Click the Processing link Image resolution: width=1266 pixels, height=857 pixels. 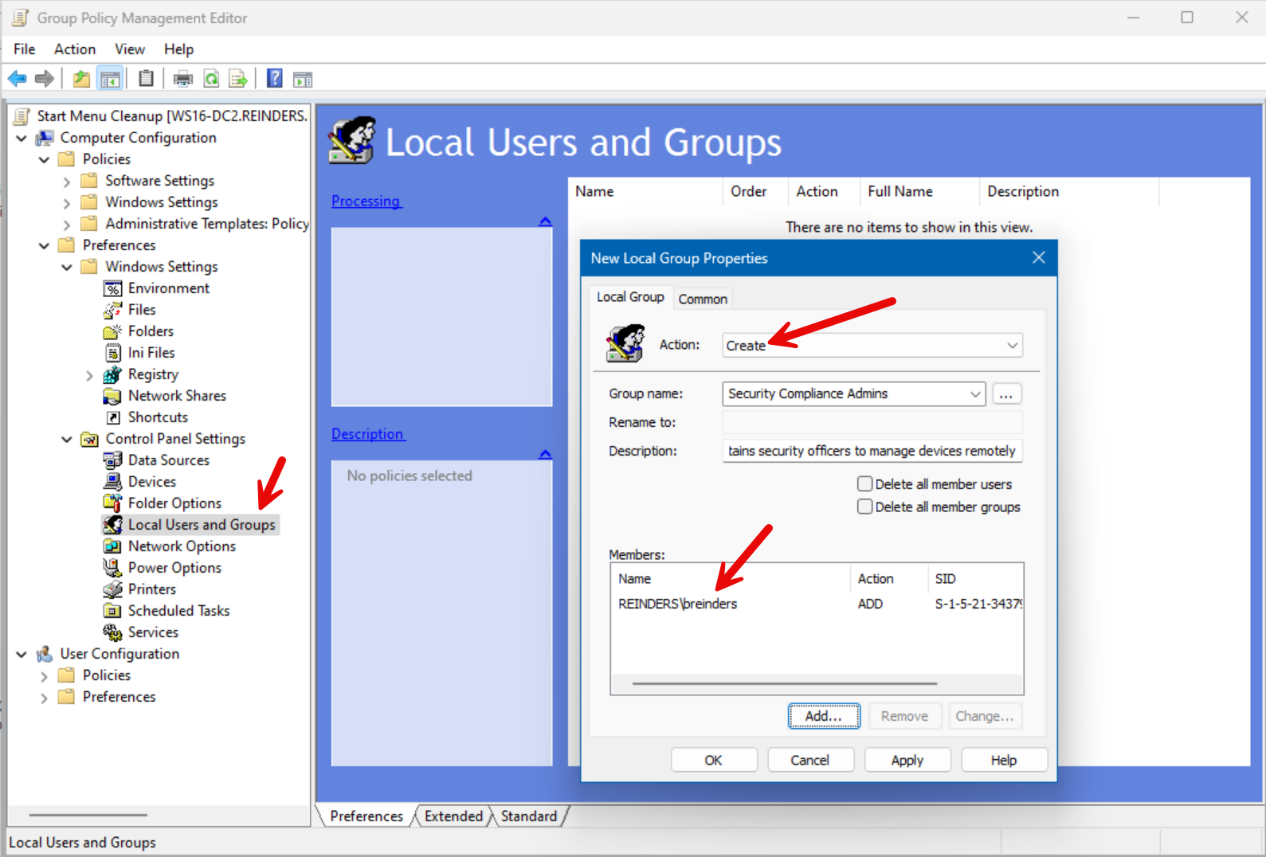click(x=366, y=202)
